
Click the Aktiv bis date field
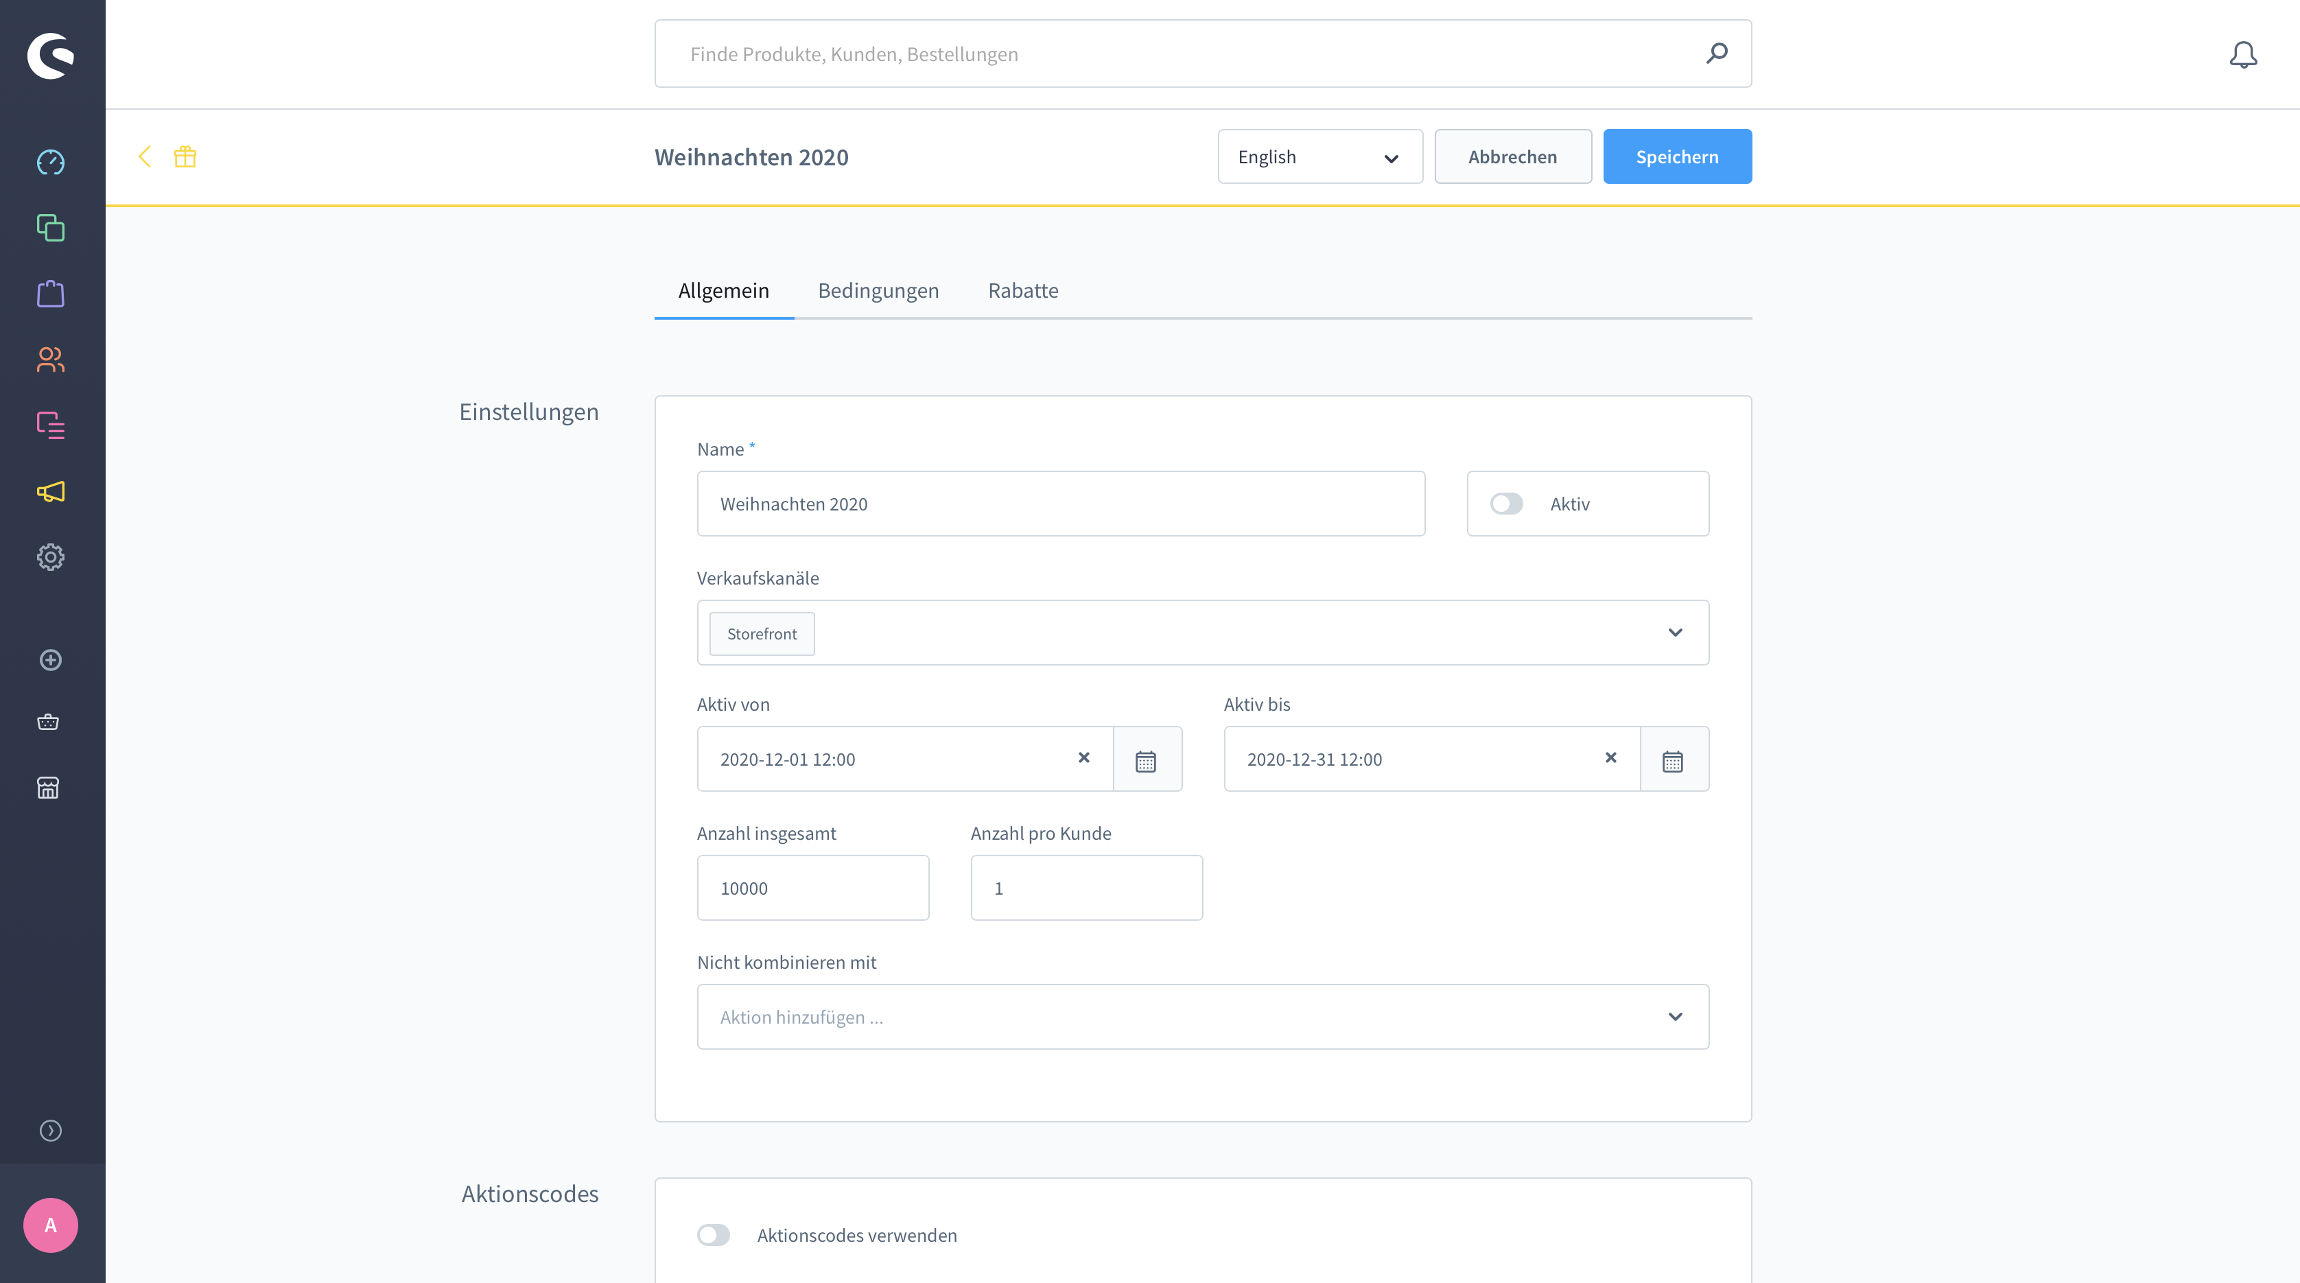click(x=1431, y=759)
